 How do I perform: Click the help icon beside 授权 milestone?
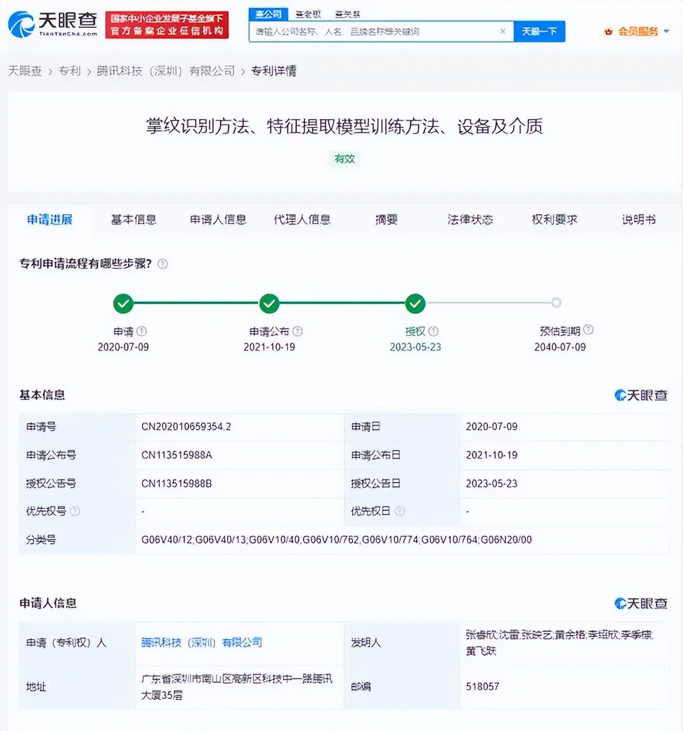tap(434, 331)
